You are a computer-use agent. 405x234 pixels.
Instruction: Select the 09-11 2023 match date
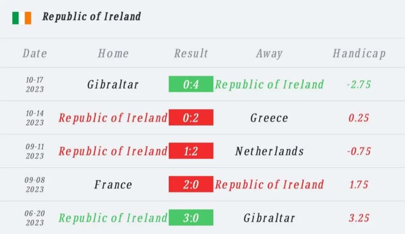[x=35, y=151]
